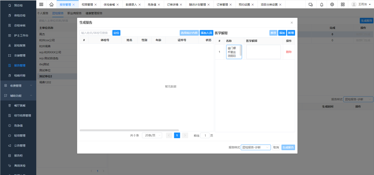Open settings gear icon in header
374x175 pixels.
coord(332,4)
